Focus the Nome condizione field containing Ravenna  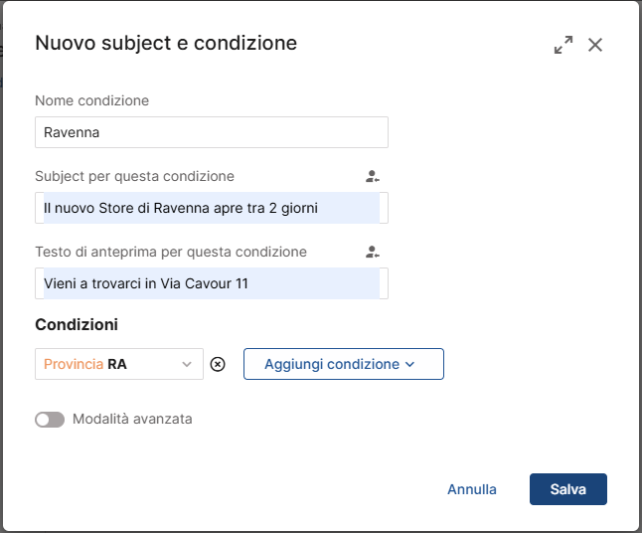[x=211, y=132]
